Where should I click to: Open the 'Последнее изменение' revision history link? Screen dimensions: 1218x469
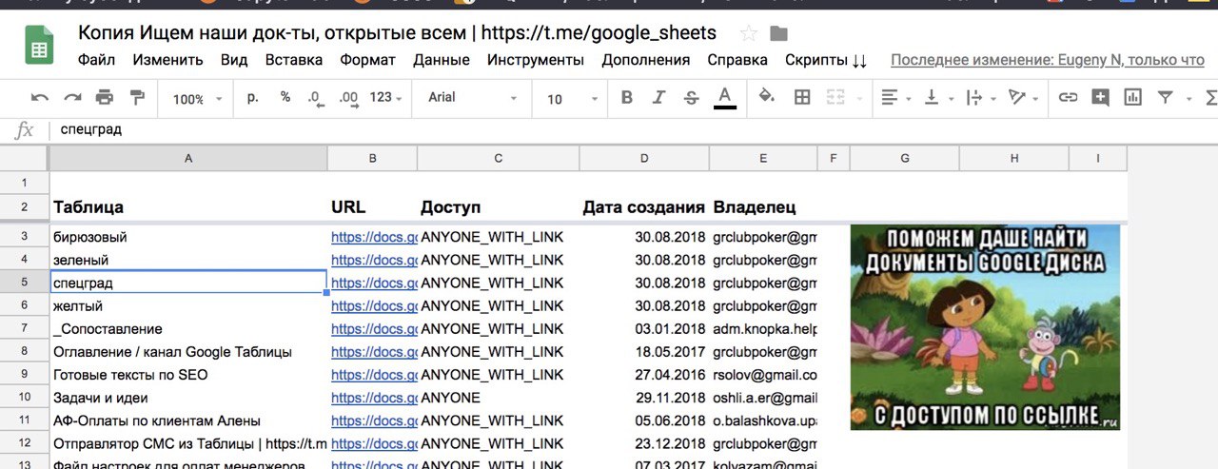tap(1048, 60)
